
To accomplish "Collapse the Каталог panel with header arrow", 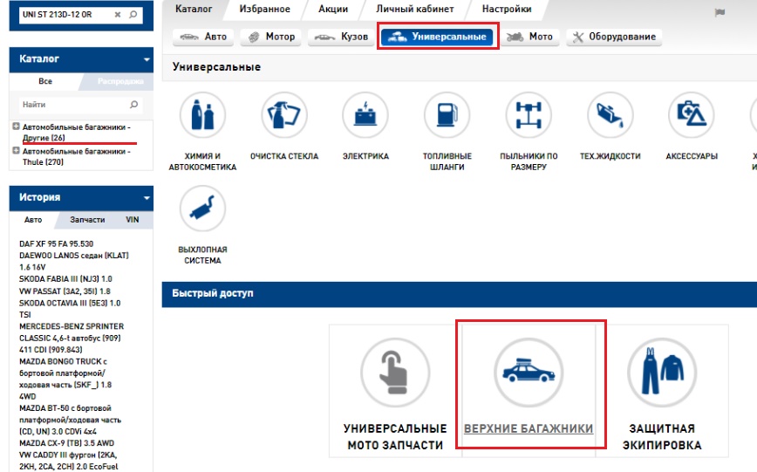I will (147, 59).
